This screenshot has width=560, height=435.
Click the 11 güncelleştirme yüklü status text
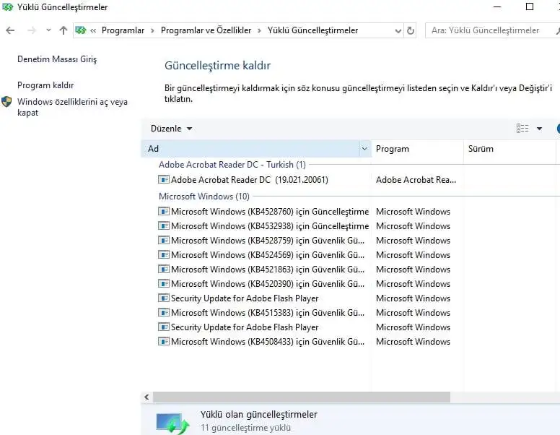245,428
